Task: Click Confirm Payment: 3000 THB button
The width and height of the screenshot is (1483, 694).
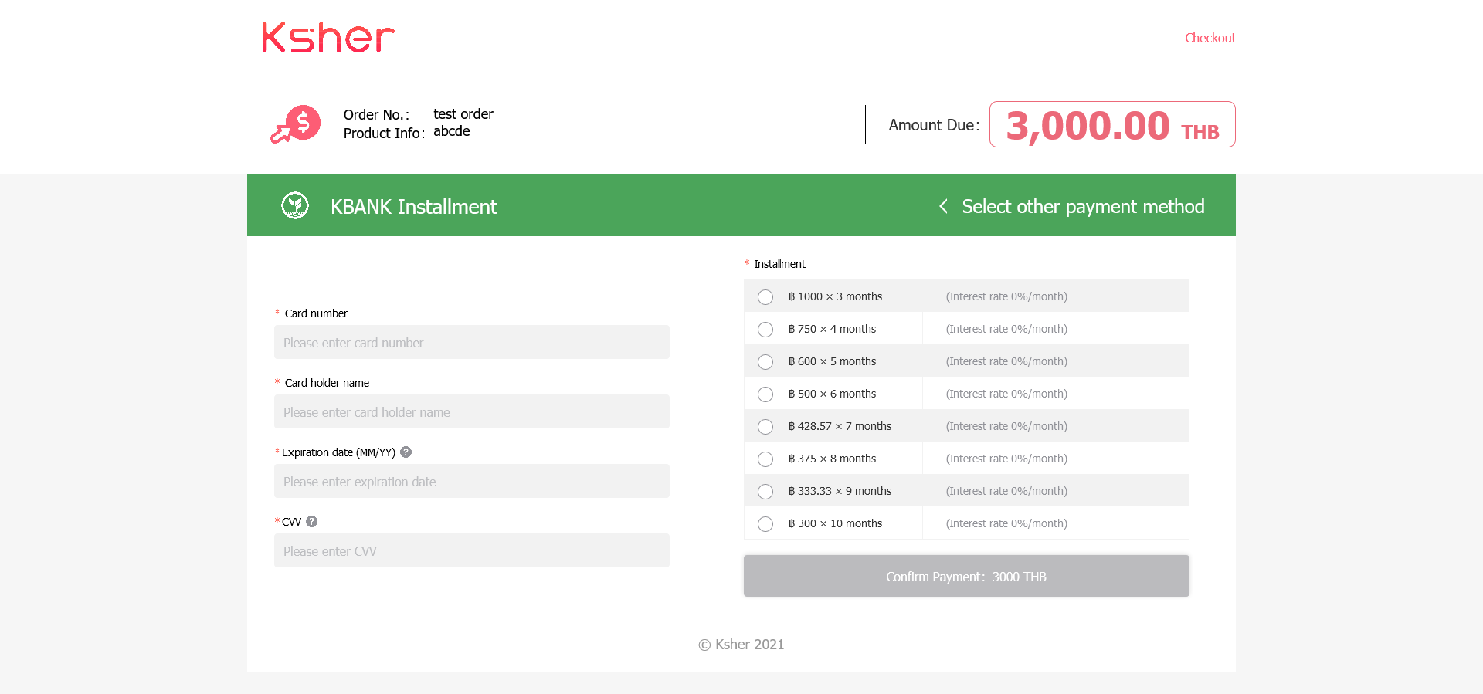Action: (x=966, y=576)
